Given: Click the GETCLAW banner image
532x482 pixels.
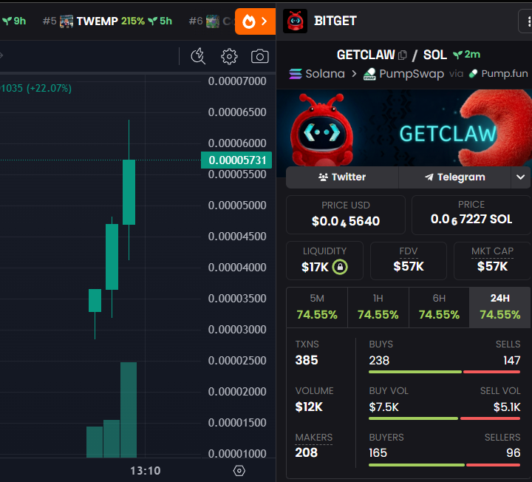Looking at the screenshot, I should (404, 128).
